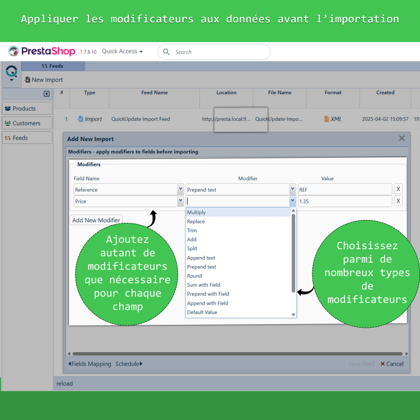Choose Trim from the modifier list
420x420 pixels.
(x=238, y=231)
